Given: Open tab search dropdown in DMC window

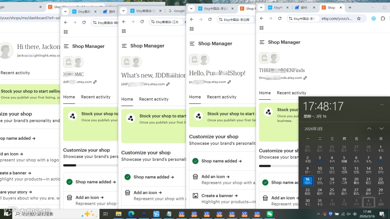Looking at the screenshot, I should pyautogui.click(x=65, y=12).
